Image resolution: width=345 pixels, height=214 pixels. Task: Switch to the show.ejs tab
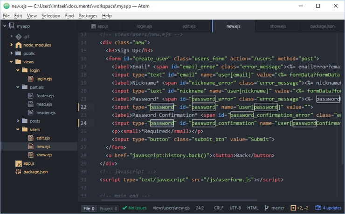point(278,26)
